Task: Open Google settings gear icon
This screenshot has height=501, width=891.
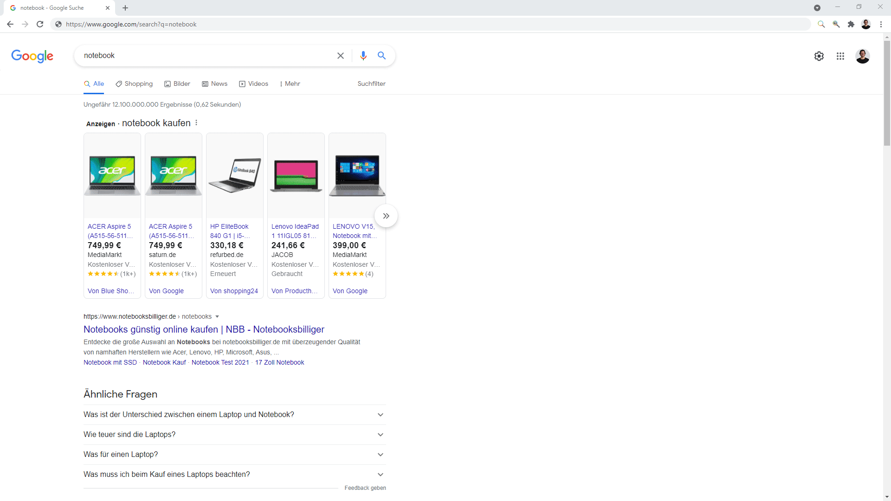Action: [x=819, y=56]
